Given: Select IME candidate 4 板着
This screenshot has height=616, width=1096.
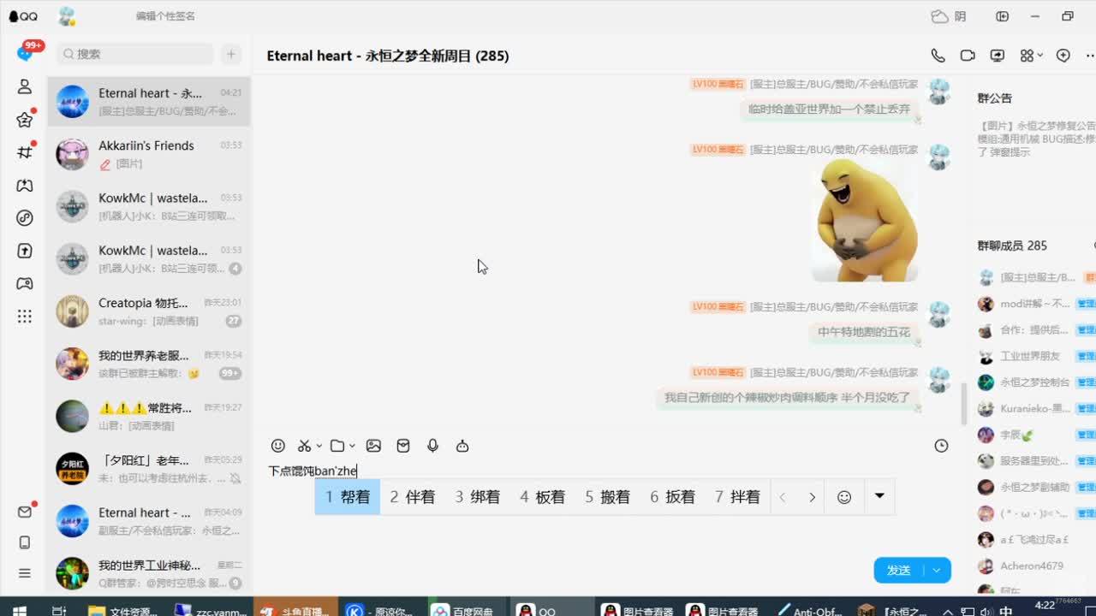Looking at the screenshot, I should click(543, 497).
